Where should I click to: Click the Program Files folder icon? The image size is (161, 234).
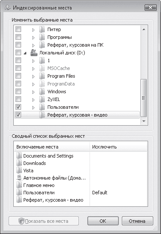click(x=42, y=76)
